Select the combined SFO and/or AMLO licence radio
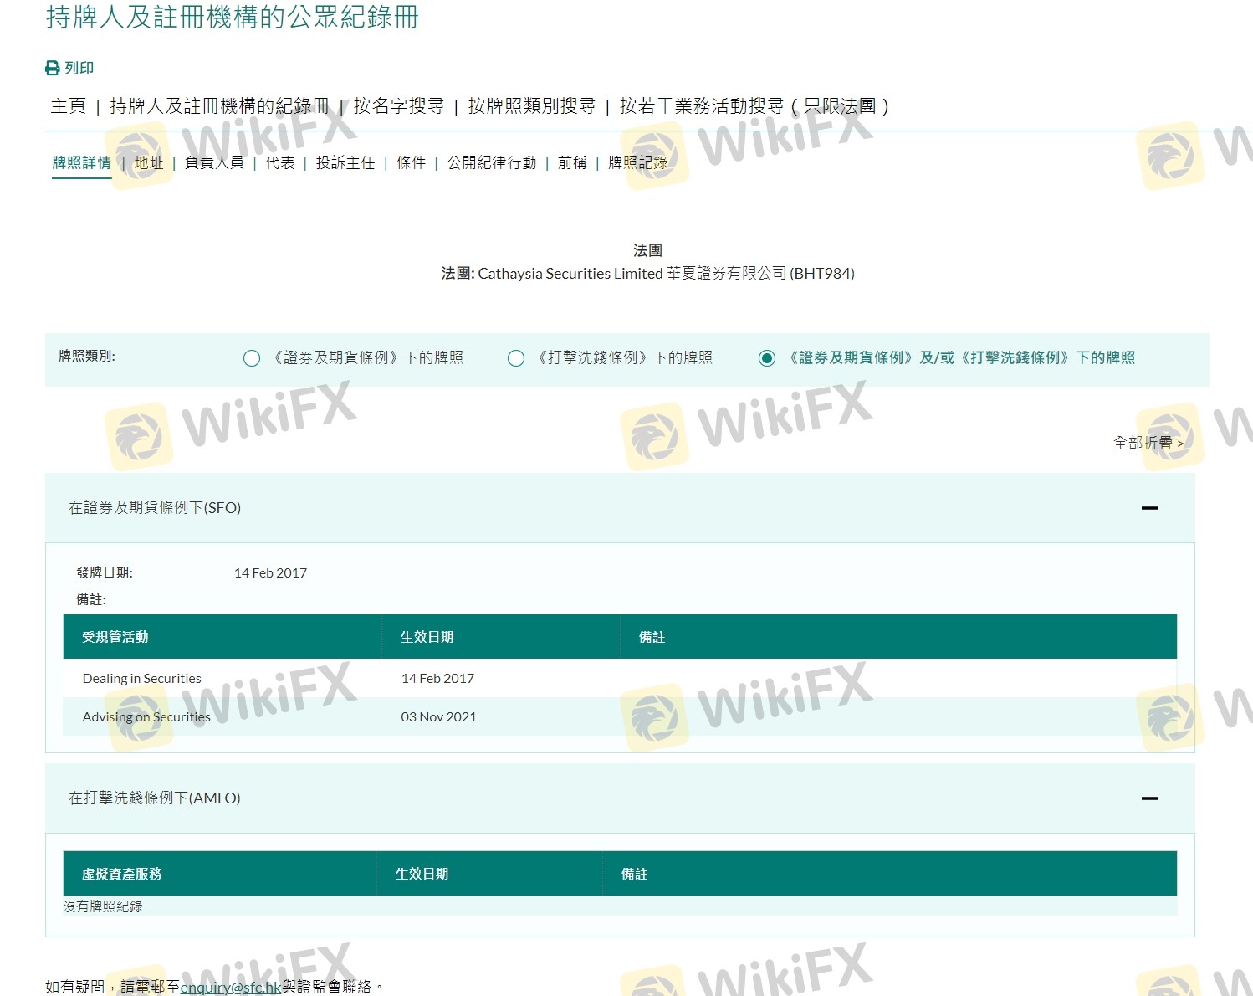The width and height of the screenshot is (1253, 996). click(x=766, y=358)
